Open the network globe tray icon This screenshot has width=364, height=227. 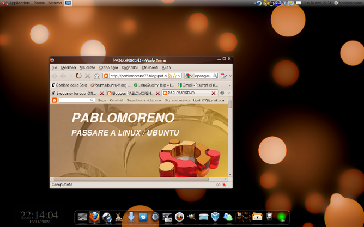(x=259, y=3)
